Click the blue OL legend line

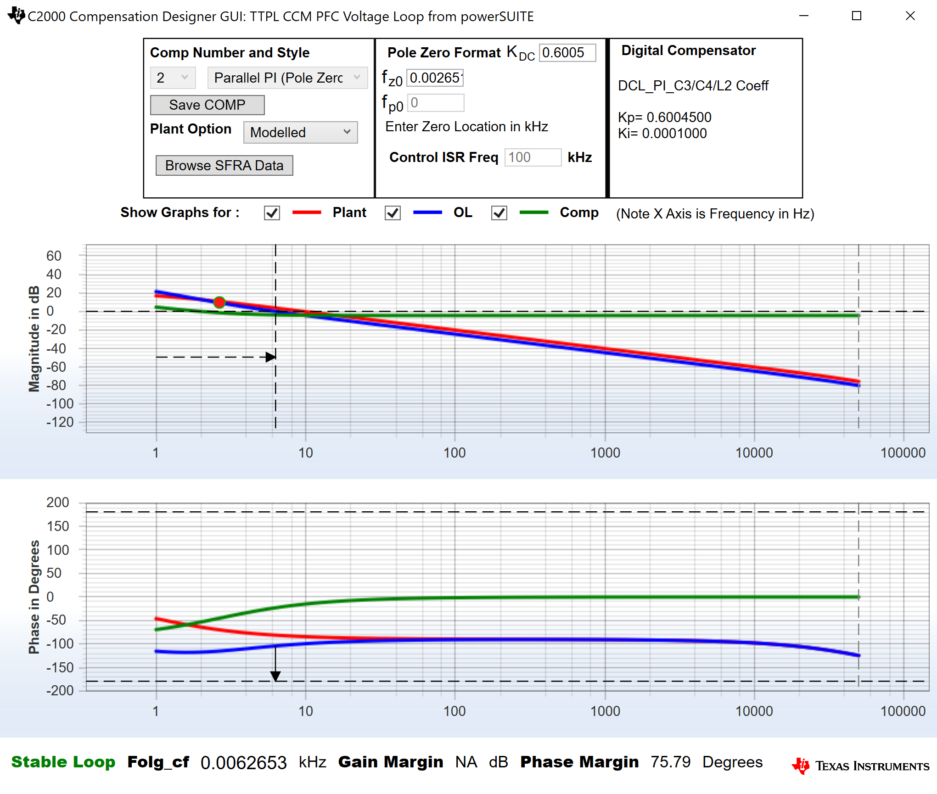point(427,212)
